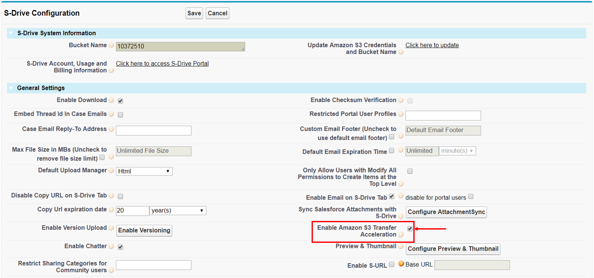
Task: Save the S-Drive configuration
Action: (x=194, y=13)
